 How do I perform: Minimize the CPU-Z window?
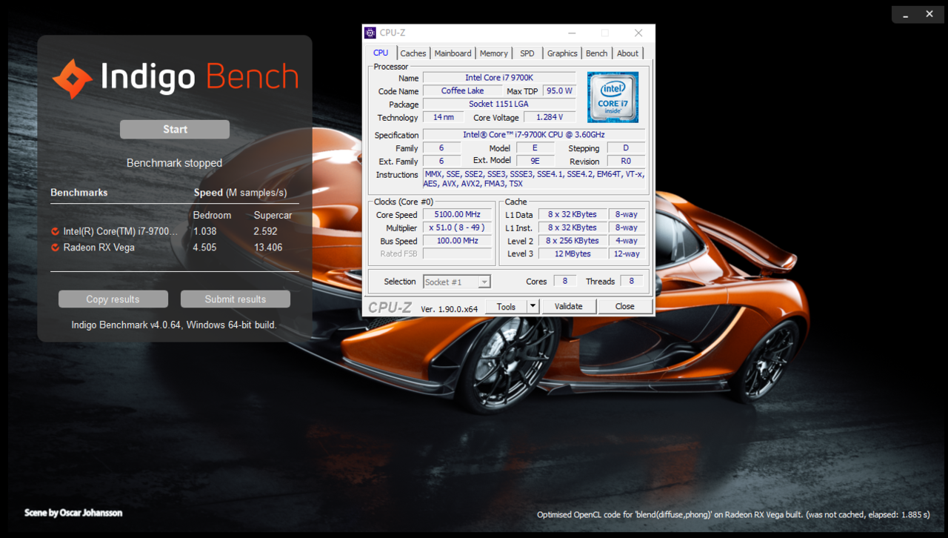coord(572,33)
